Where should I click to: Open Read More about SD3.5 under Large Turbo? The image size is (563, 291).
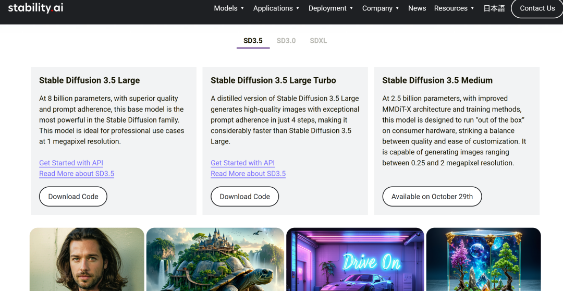click(x=248, y=174)
